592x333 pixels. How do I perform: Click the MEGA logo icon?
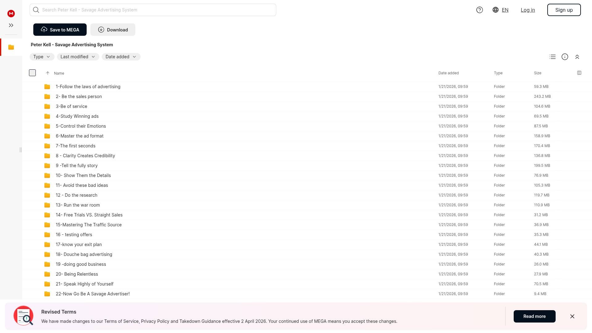pyautogui.click(x=11, y=14)
